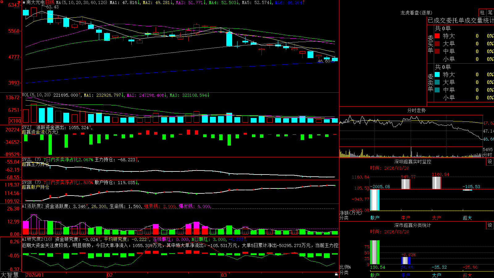Click the X100 volume scale box

(x=15, y=121)
